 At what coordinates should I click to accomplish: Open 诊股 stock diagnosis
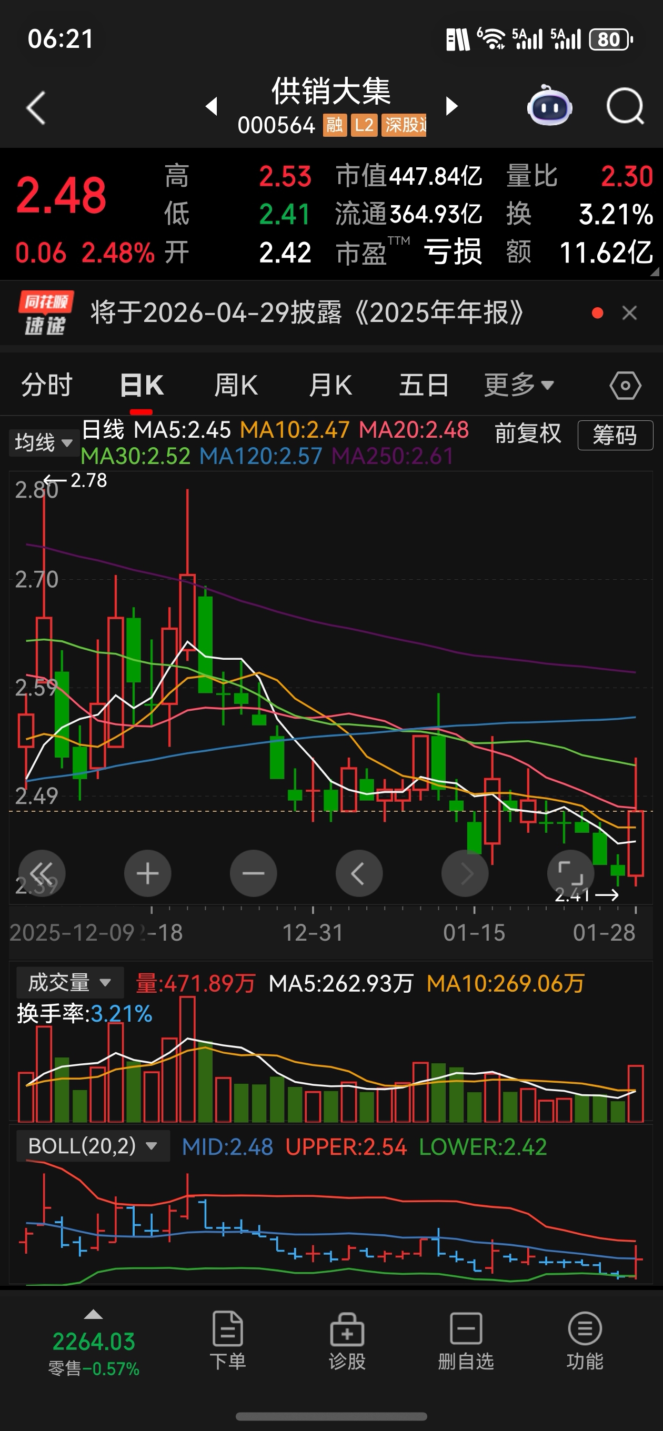point(347,1341)
